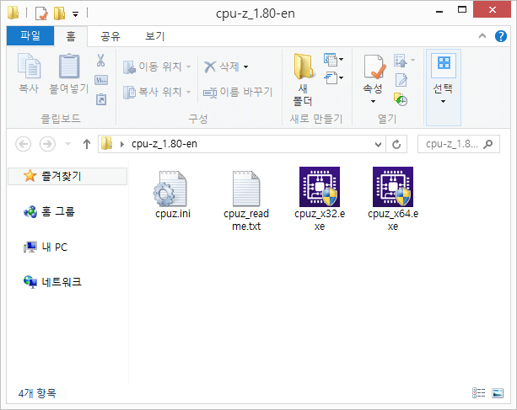The width and height of the screenshot is (517, 410).
Task: Click the cpuz_readme.txt document icon
Action: 245,186
